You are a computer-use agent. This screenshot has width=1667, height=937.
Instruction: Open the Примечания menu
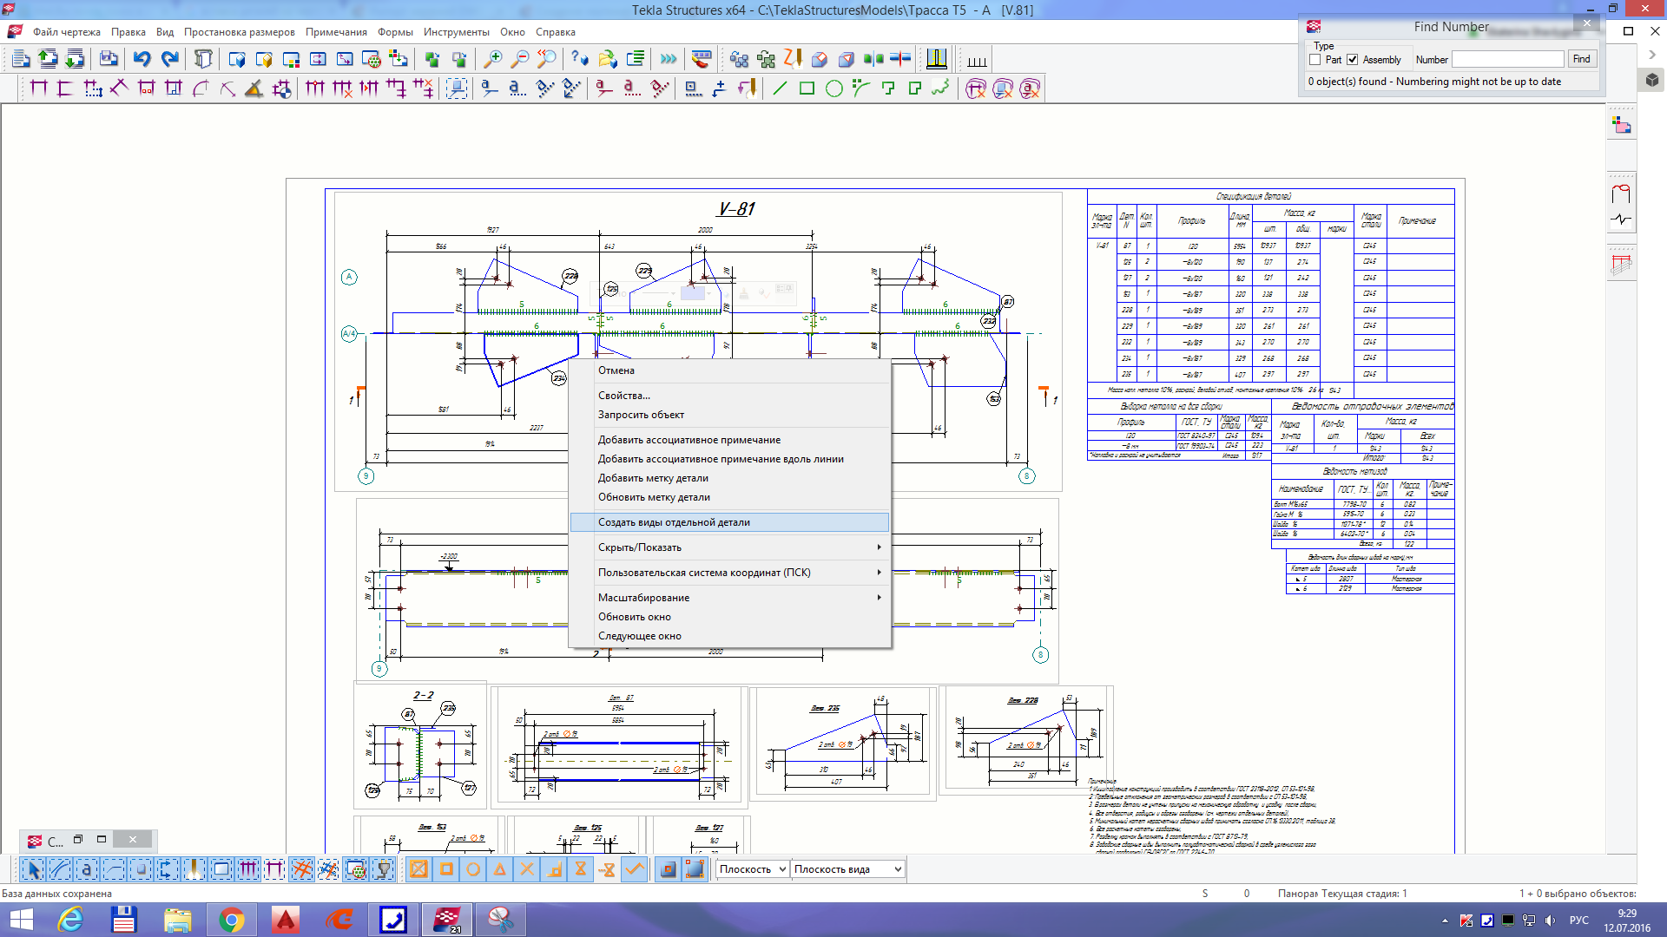tap(335, 32)
